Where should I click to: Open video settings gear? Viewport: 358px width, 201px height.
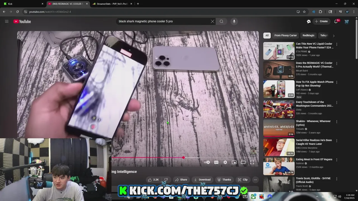(x=225, y=162)
